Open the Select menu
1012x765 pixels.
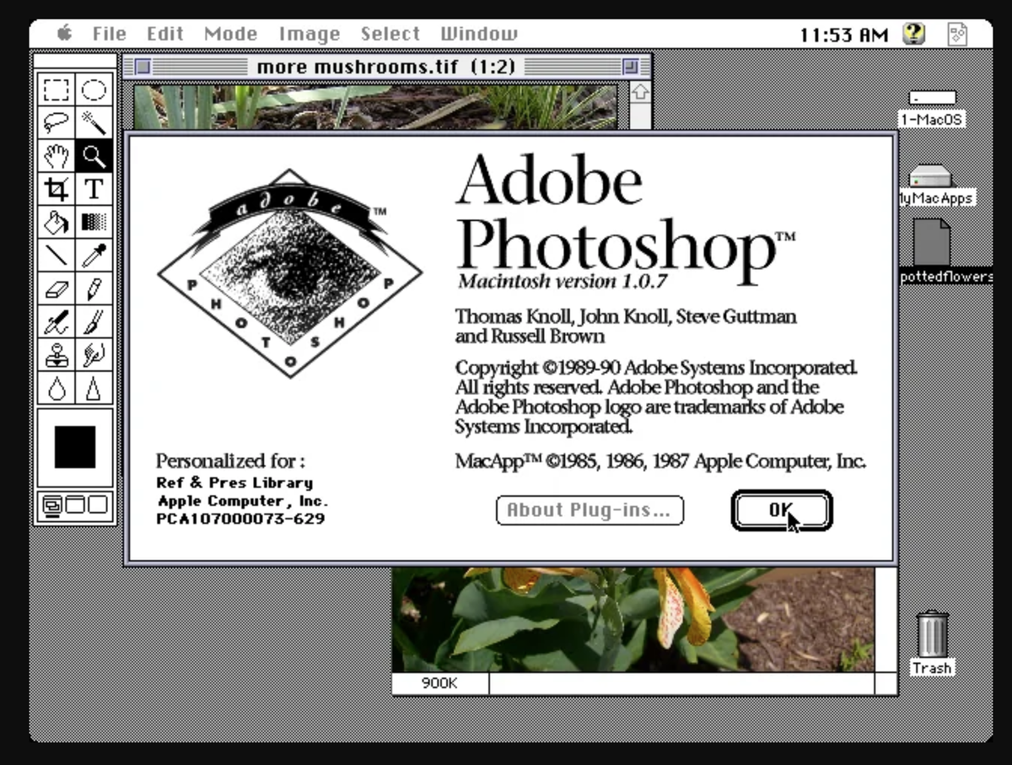(x=390, y=34)
